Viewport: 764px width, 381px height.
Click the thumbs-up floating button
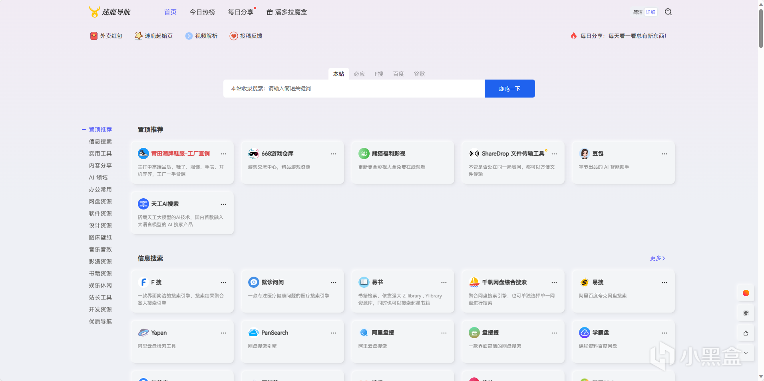[746, 333]
